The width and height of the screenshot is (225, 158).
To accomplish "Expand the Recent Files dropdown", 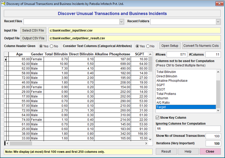I will [x=122, y=22].
